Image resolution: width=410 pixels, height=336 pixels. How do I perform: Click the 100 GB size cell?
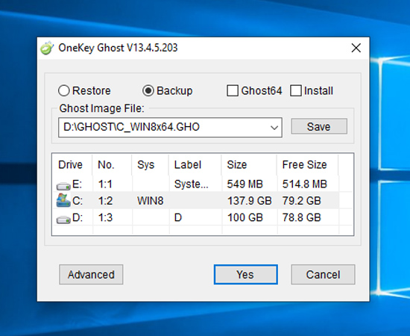[245, 217]
